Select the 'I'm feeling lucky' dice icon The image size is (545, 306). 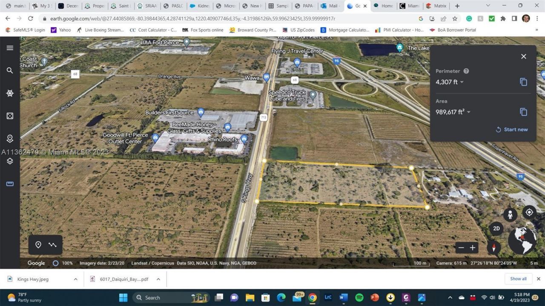(9, 115)
